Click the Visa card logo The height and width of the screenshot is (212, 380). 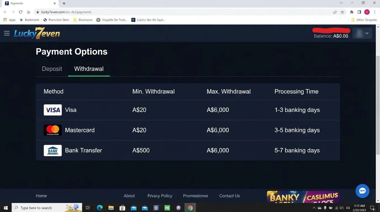click(x=53, y=110)
